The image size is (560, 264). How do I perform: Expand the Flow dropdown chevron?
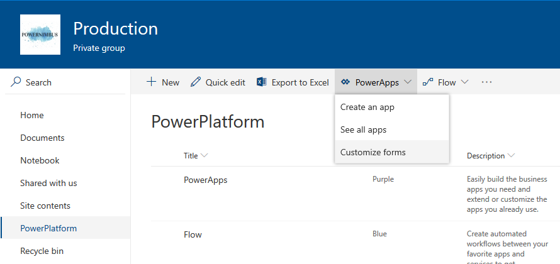[x=465, y=82]
